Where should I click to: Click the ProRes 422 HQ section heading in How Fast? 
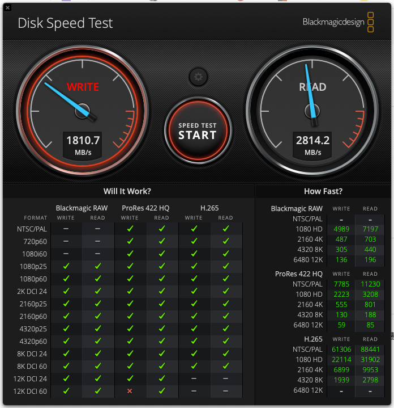[299, 274]
